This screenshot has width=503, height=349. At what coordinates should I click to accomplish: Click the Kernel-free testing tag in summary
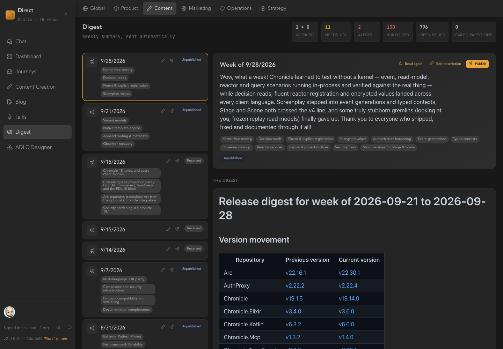pyautogui.click(x=237, y=139)
